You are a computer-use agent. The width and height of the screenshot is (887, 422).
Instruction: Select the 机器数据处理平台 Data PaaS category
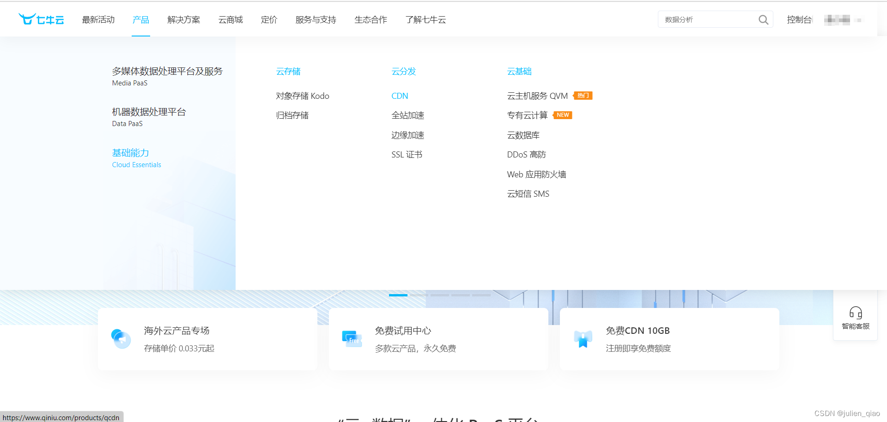(x=149, y=117)
